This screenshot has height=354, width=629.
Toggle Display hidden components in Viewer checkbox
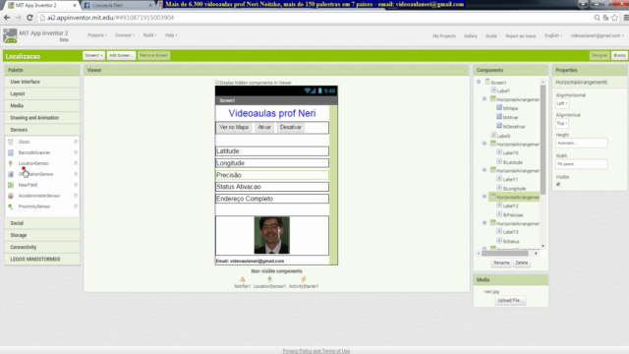pos(217,83)
